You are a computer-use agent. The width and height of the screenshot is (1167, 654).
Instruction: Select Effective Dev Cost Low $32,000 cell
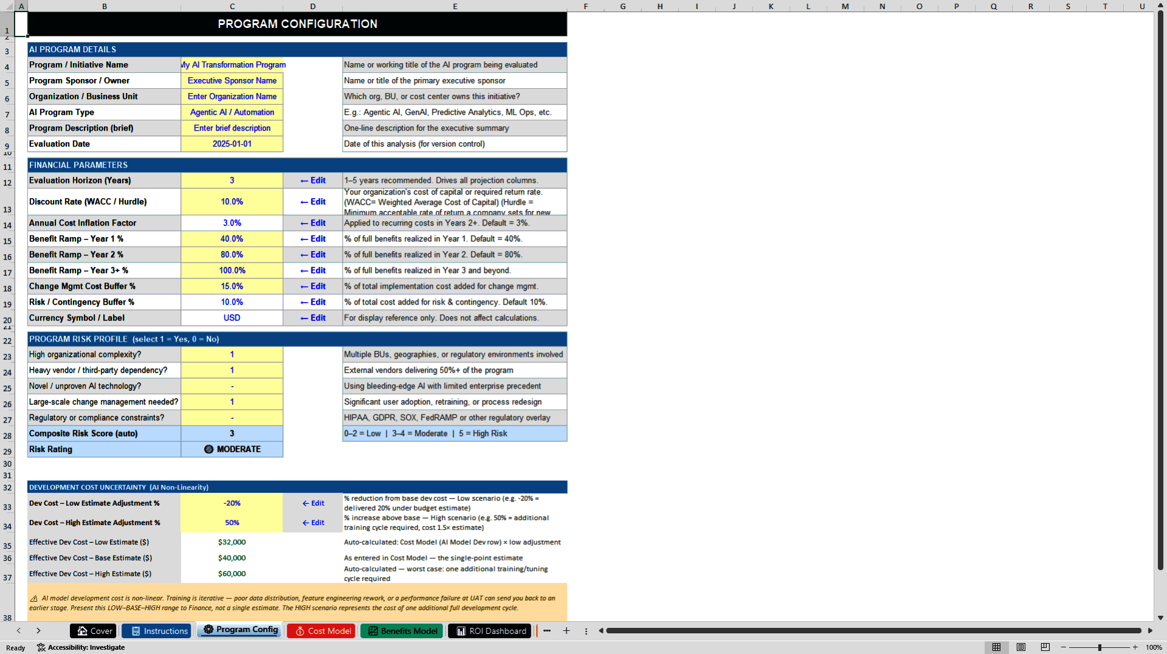232,542
